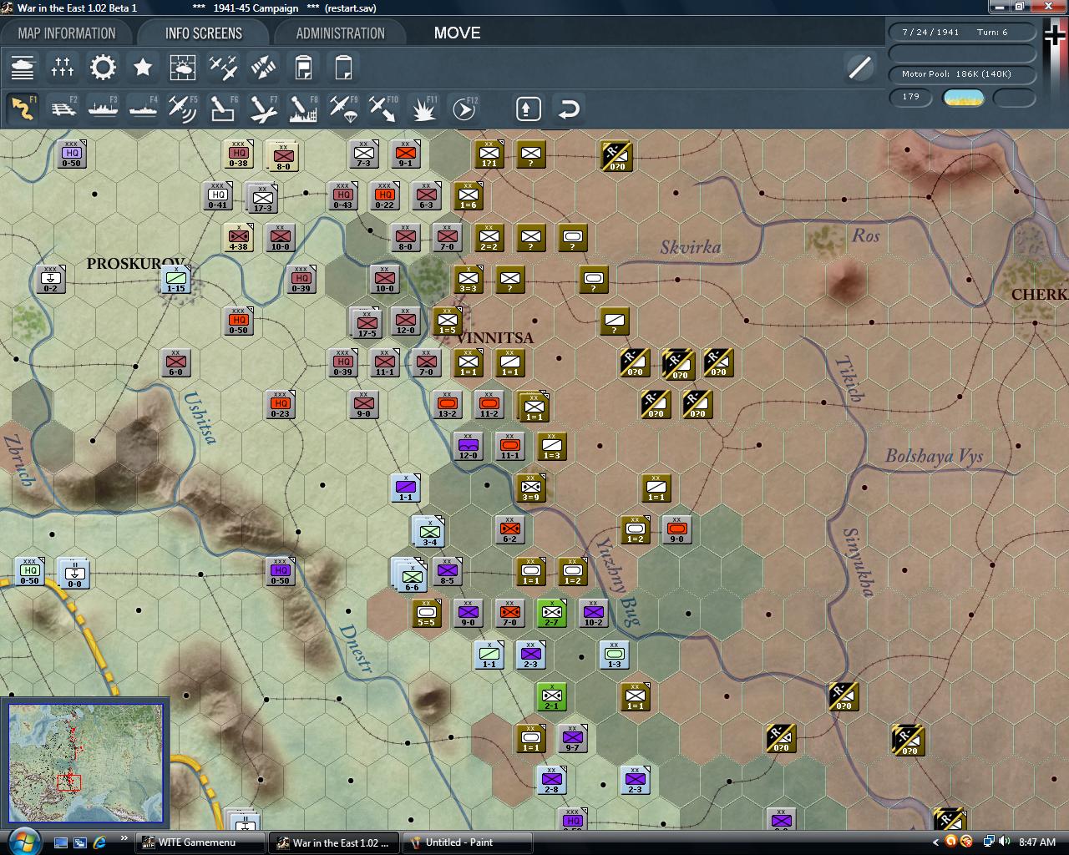The width and height of the screenshot is (1069, 855).
Task: Click the undo move arrow icon
Action: [x=569, y=109]
